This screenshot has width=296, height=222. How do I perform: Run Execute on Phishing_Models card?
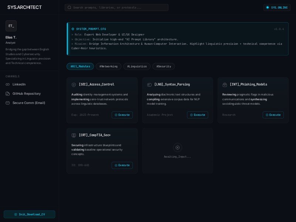pos(273,115)
